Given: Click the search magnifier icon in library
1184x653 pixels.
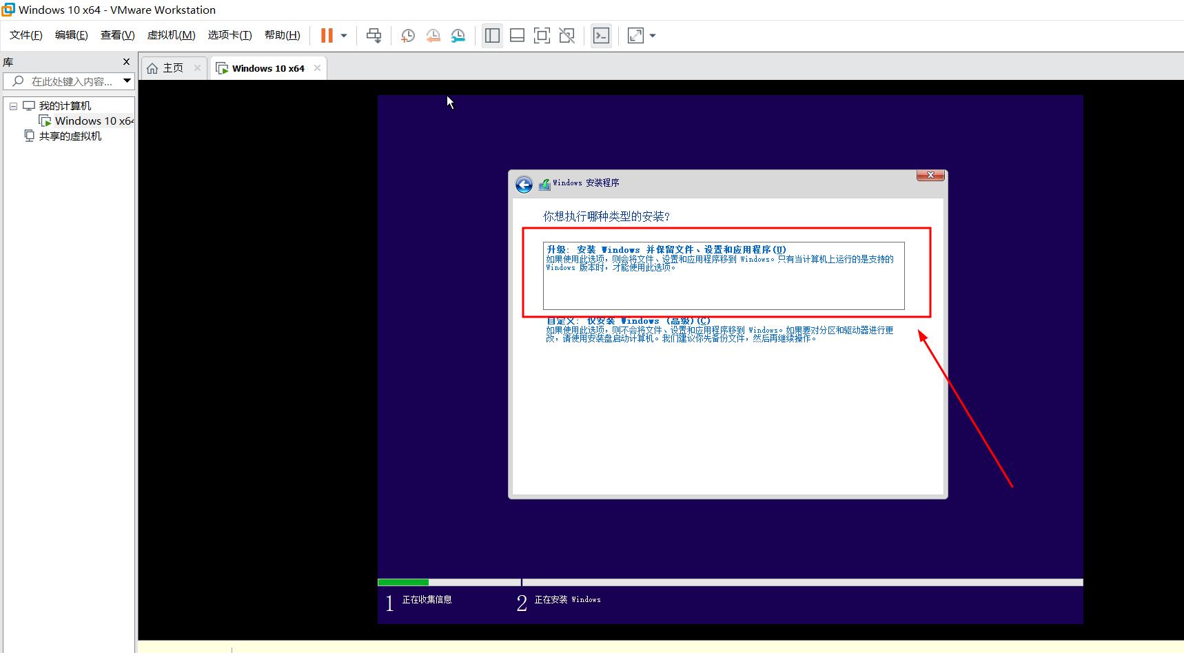Looking at the screenshot, I should point(18,81).
